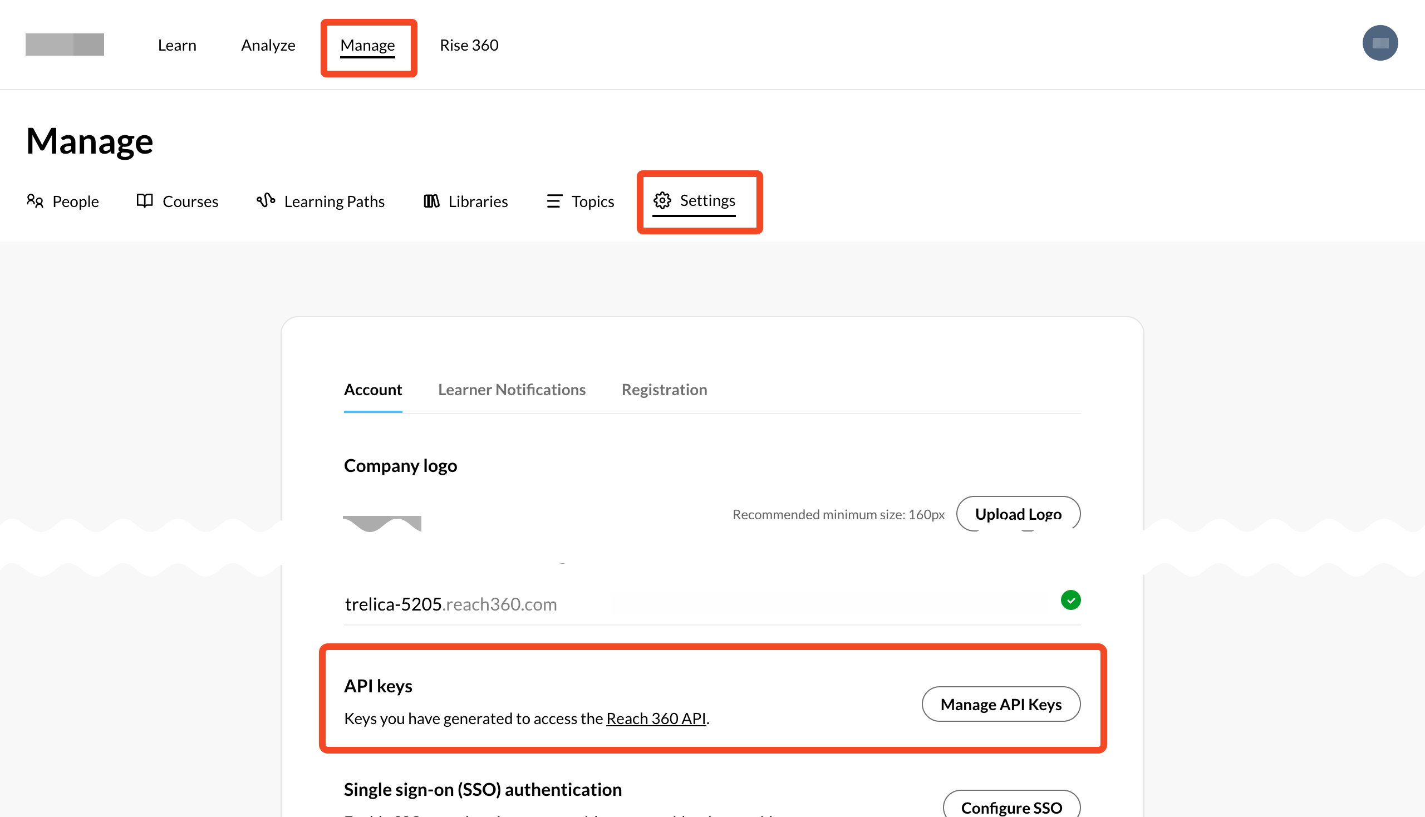
Task: Open the Topics tab label
Action: (x=593, y=201)
